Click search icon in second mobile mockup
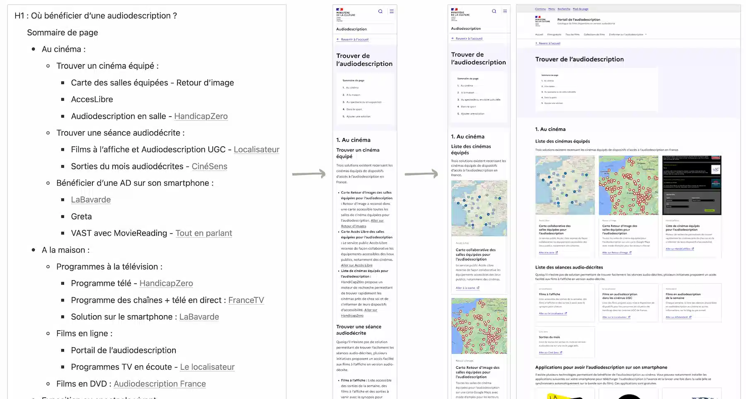This screenshot has height=399, width=746. 494,12
